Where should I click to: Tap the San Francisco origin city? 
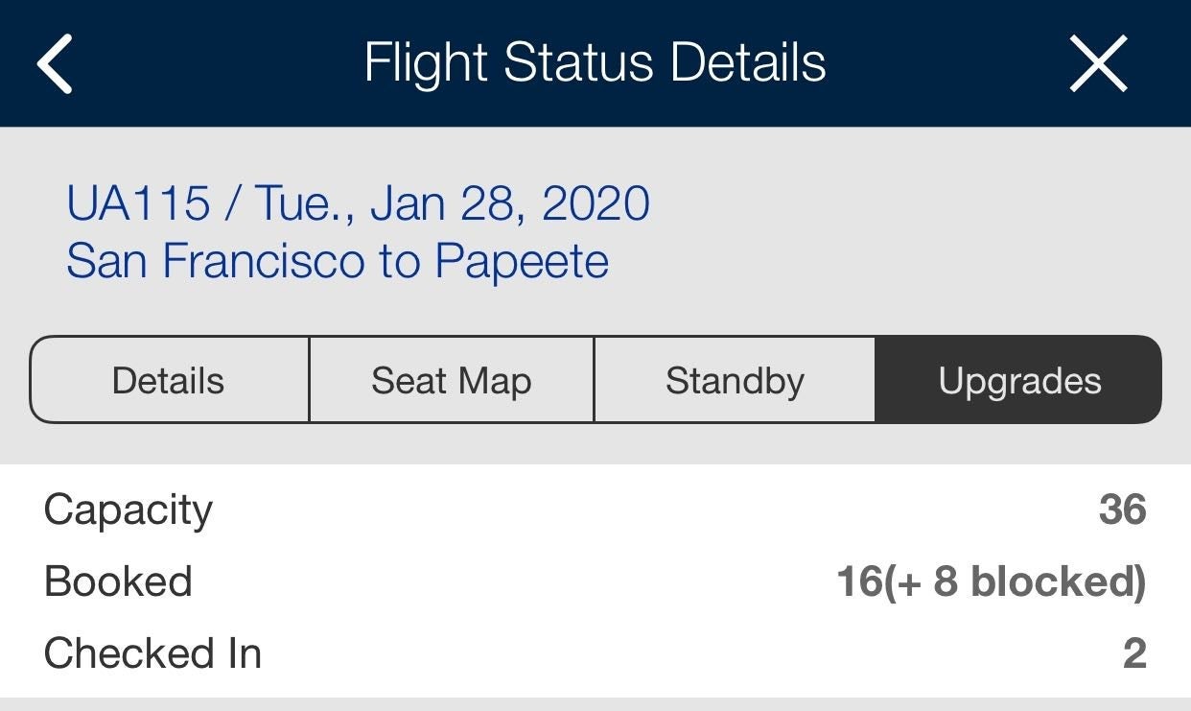coord(215,261)
